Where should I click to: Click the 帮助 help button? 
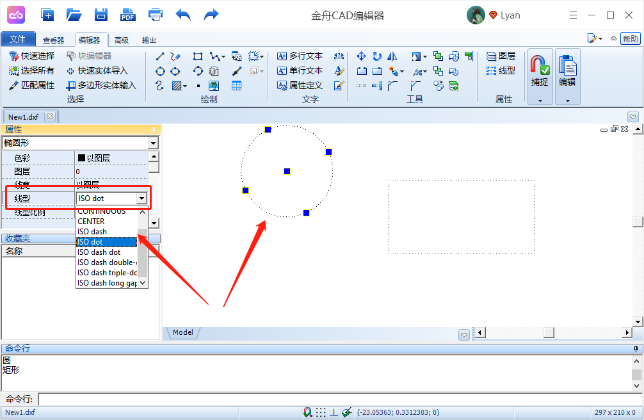tap(631, 38)
